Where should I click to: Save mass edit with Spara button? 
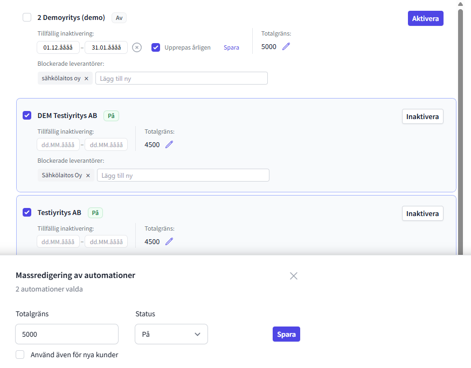click(x=286, y=334)
